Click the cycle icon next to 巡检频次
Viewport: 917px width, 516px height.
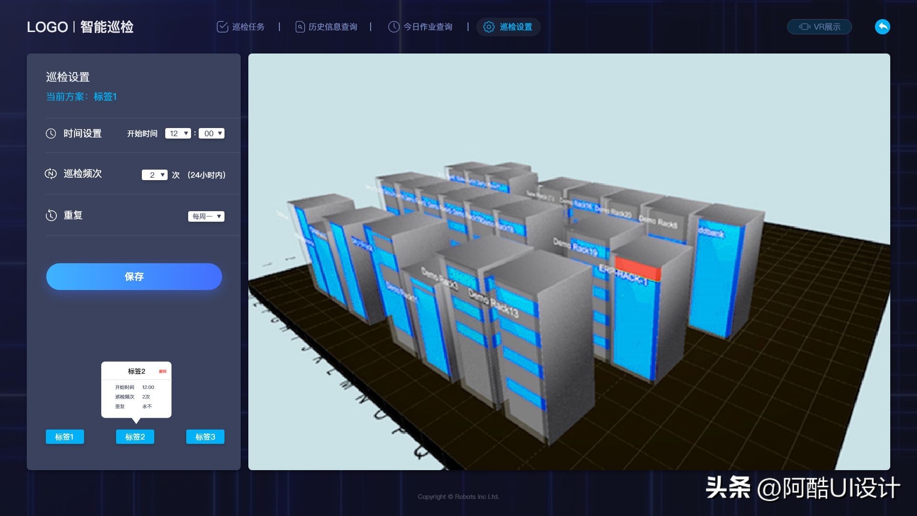[51, 174]
